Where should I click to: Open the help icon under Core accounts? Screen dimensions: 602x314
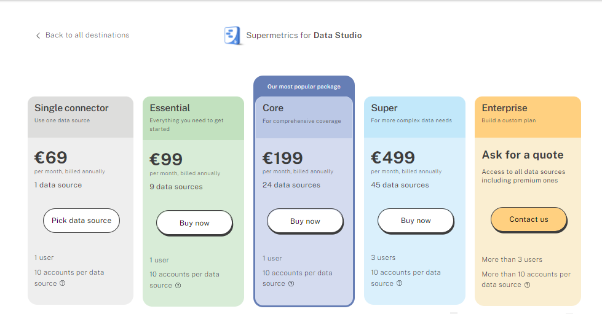pos(291,284)
